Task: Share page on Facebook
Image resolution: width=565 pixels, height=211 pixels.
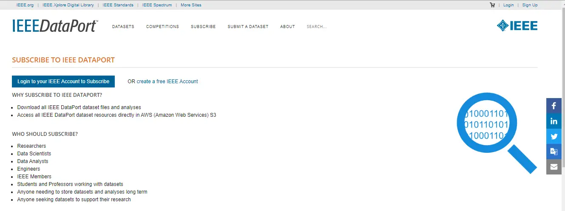Action: [x=554, y=106]
